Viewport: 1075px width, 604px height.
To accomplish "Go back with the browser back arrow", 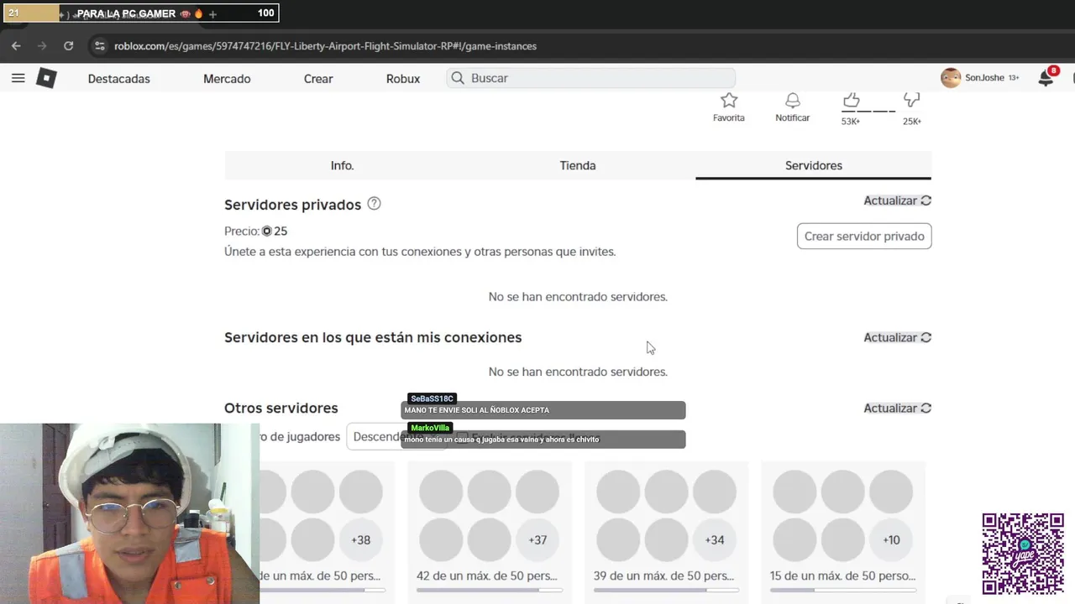I will coord(16,46).
